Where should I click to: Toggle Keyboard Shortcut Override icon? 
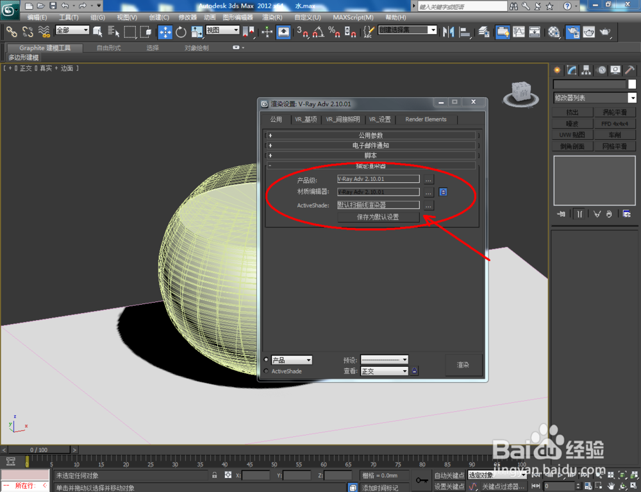283,31
